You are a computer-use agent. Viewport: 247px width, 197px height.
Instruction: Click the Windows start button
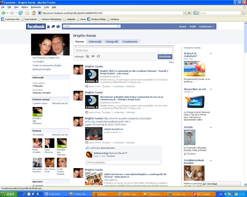tap(8, 194)
